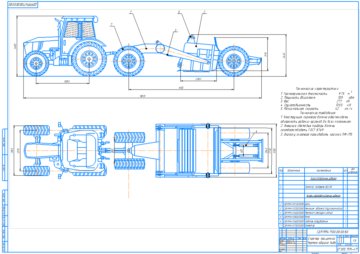
Task: Click the '3485' overall height dimension
Action: click(x=15, y=46)
